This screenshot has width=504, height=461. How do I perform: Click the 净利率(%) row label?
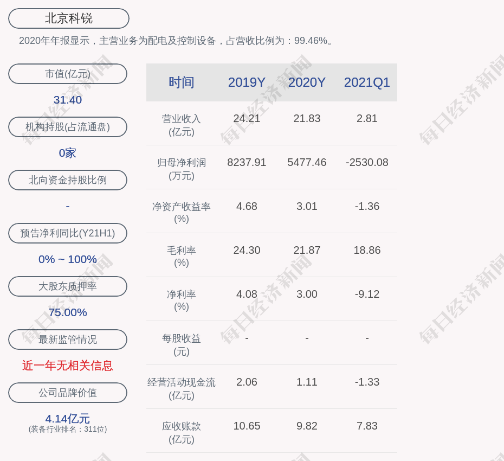[182, 300]
